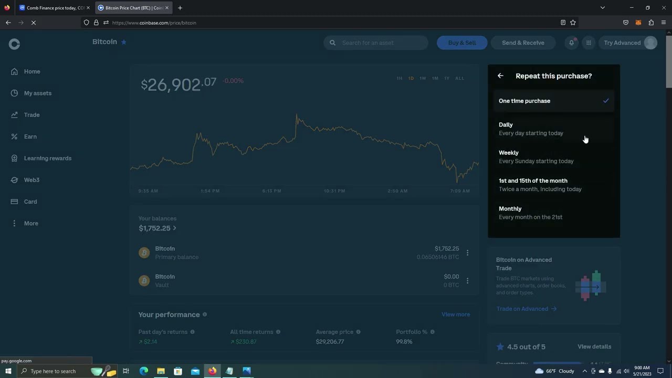Screen dimensions: 672x378
Task: Click the Buy & Sell button
Action: 462,43
